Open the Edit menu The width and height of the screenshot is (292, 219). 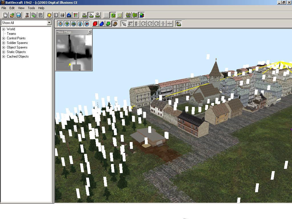12,8
